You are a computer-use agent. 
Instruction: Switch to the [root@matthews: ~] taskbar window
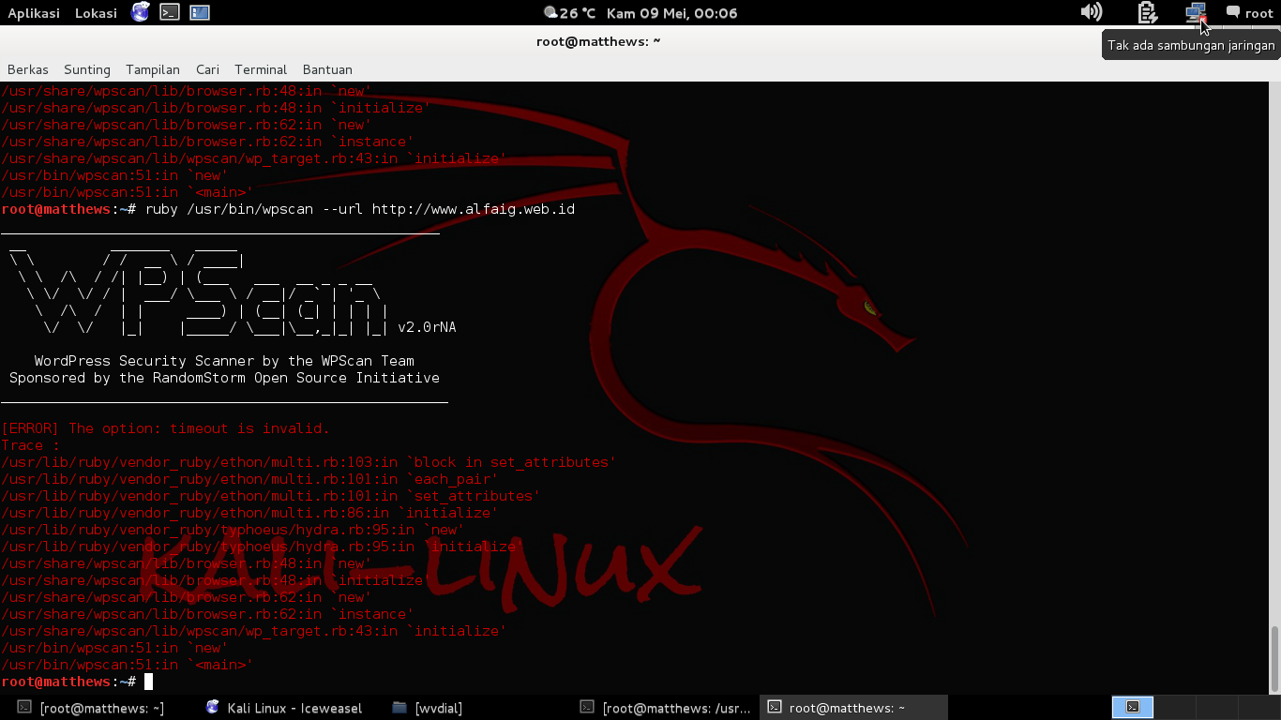91,708
